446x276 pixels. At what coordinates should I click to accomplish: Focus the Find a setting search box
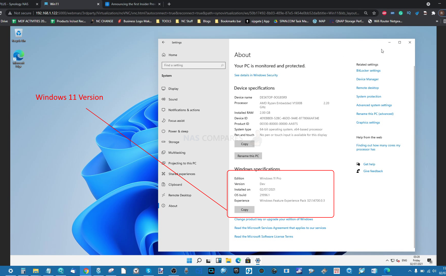(x=193, y=65)
